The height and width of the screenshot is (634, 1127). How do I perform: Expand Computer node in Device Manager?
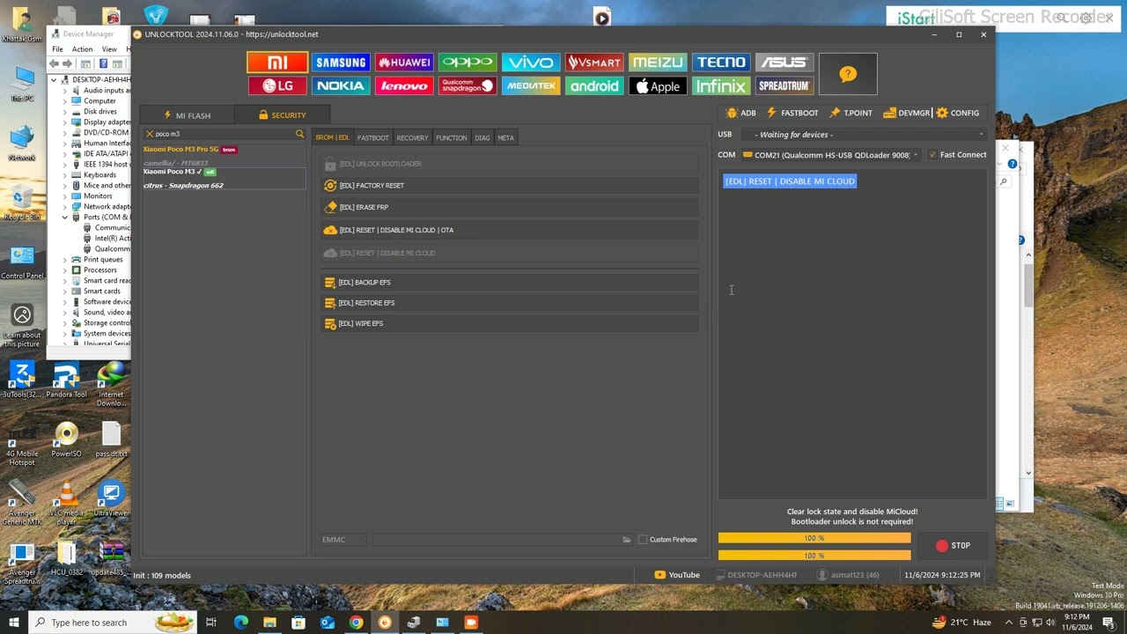[64, 101]
